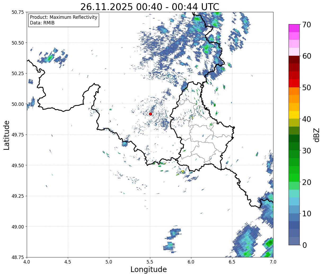Click the latitude tick label '49.25'
Image resolution: width=323 pixels, height=276 pixels.
pyautogui.click(x=18, y=196)
